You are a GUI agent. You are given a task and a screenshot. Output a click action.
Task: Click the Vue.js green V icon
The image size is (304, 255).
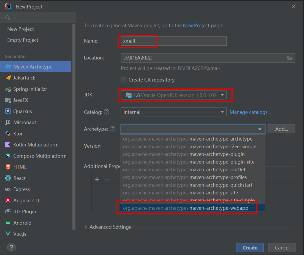pos(8,234)
